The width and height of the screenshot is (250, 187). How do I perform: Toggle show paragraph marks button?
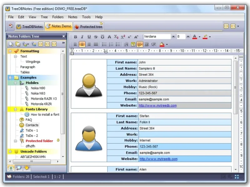point(133,44)
